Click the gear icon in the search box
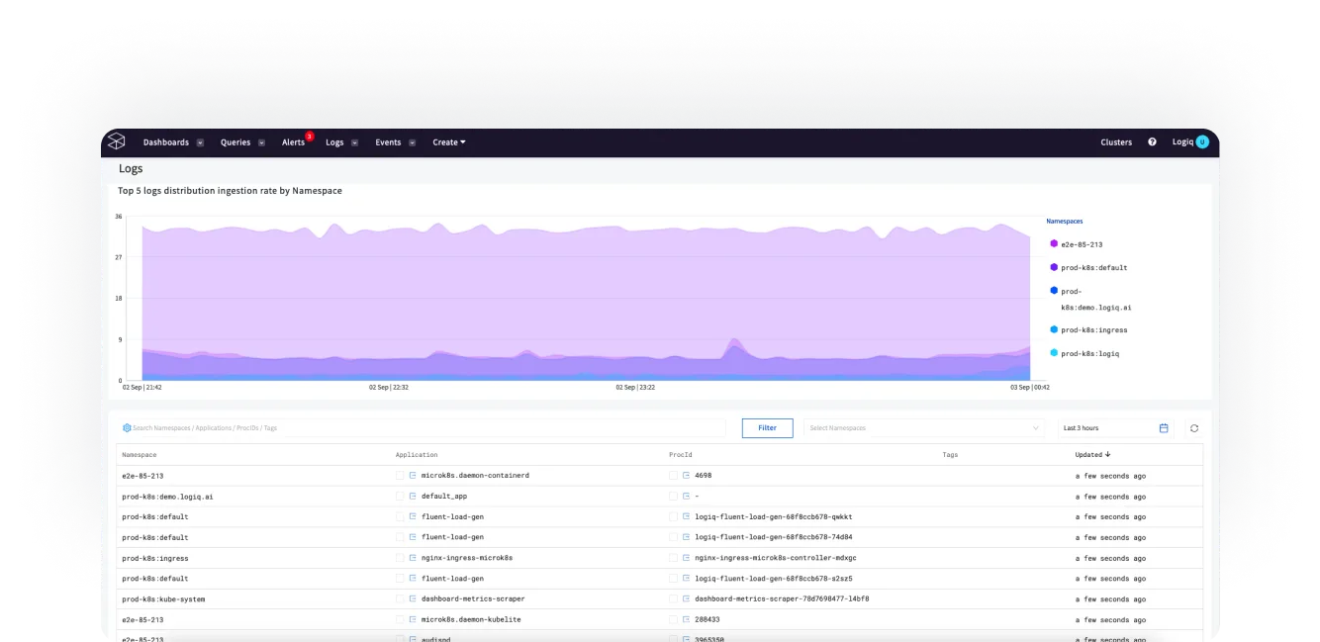1320x642 pixels. [127, 428]
